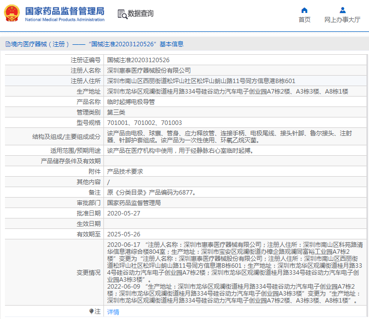
Task: Click the 注册证编号 row label
Action: 86,60
